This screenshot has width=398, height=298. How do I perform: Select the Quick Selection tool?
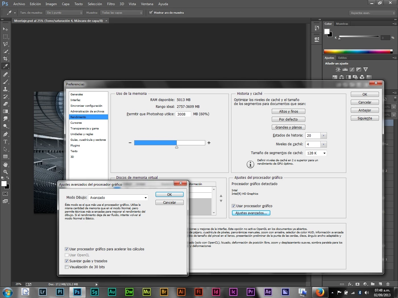5,51
